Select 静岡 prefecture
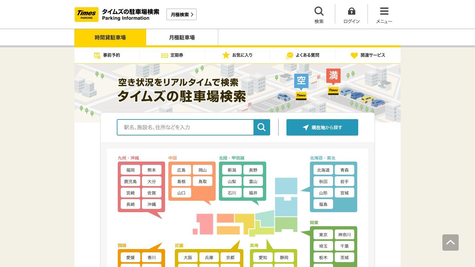This screenshot has width=475, height=267. (284, 258)
